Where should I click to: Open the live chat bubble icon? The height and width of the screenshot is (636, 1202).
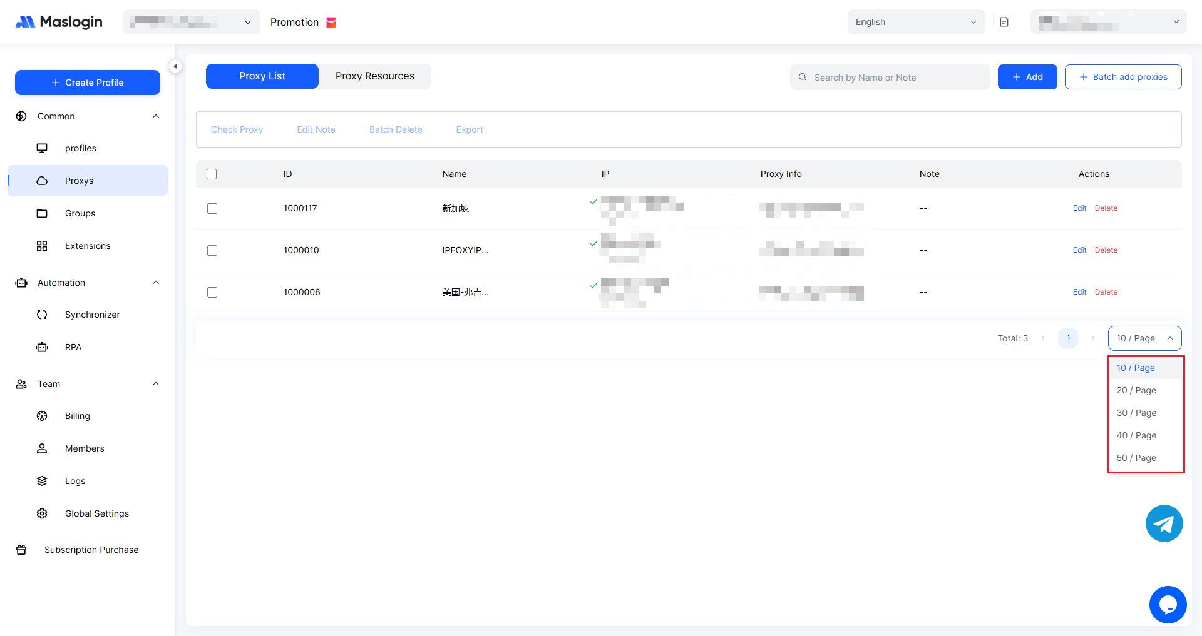tap(1168, 605)
